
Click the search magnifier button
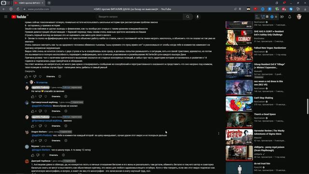(x=188, y=17)
